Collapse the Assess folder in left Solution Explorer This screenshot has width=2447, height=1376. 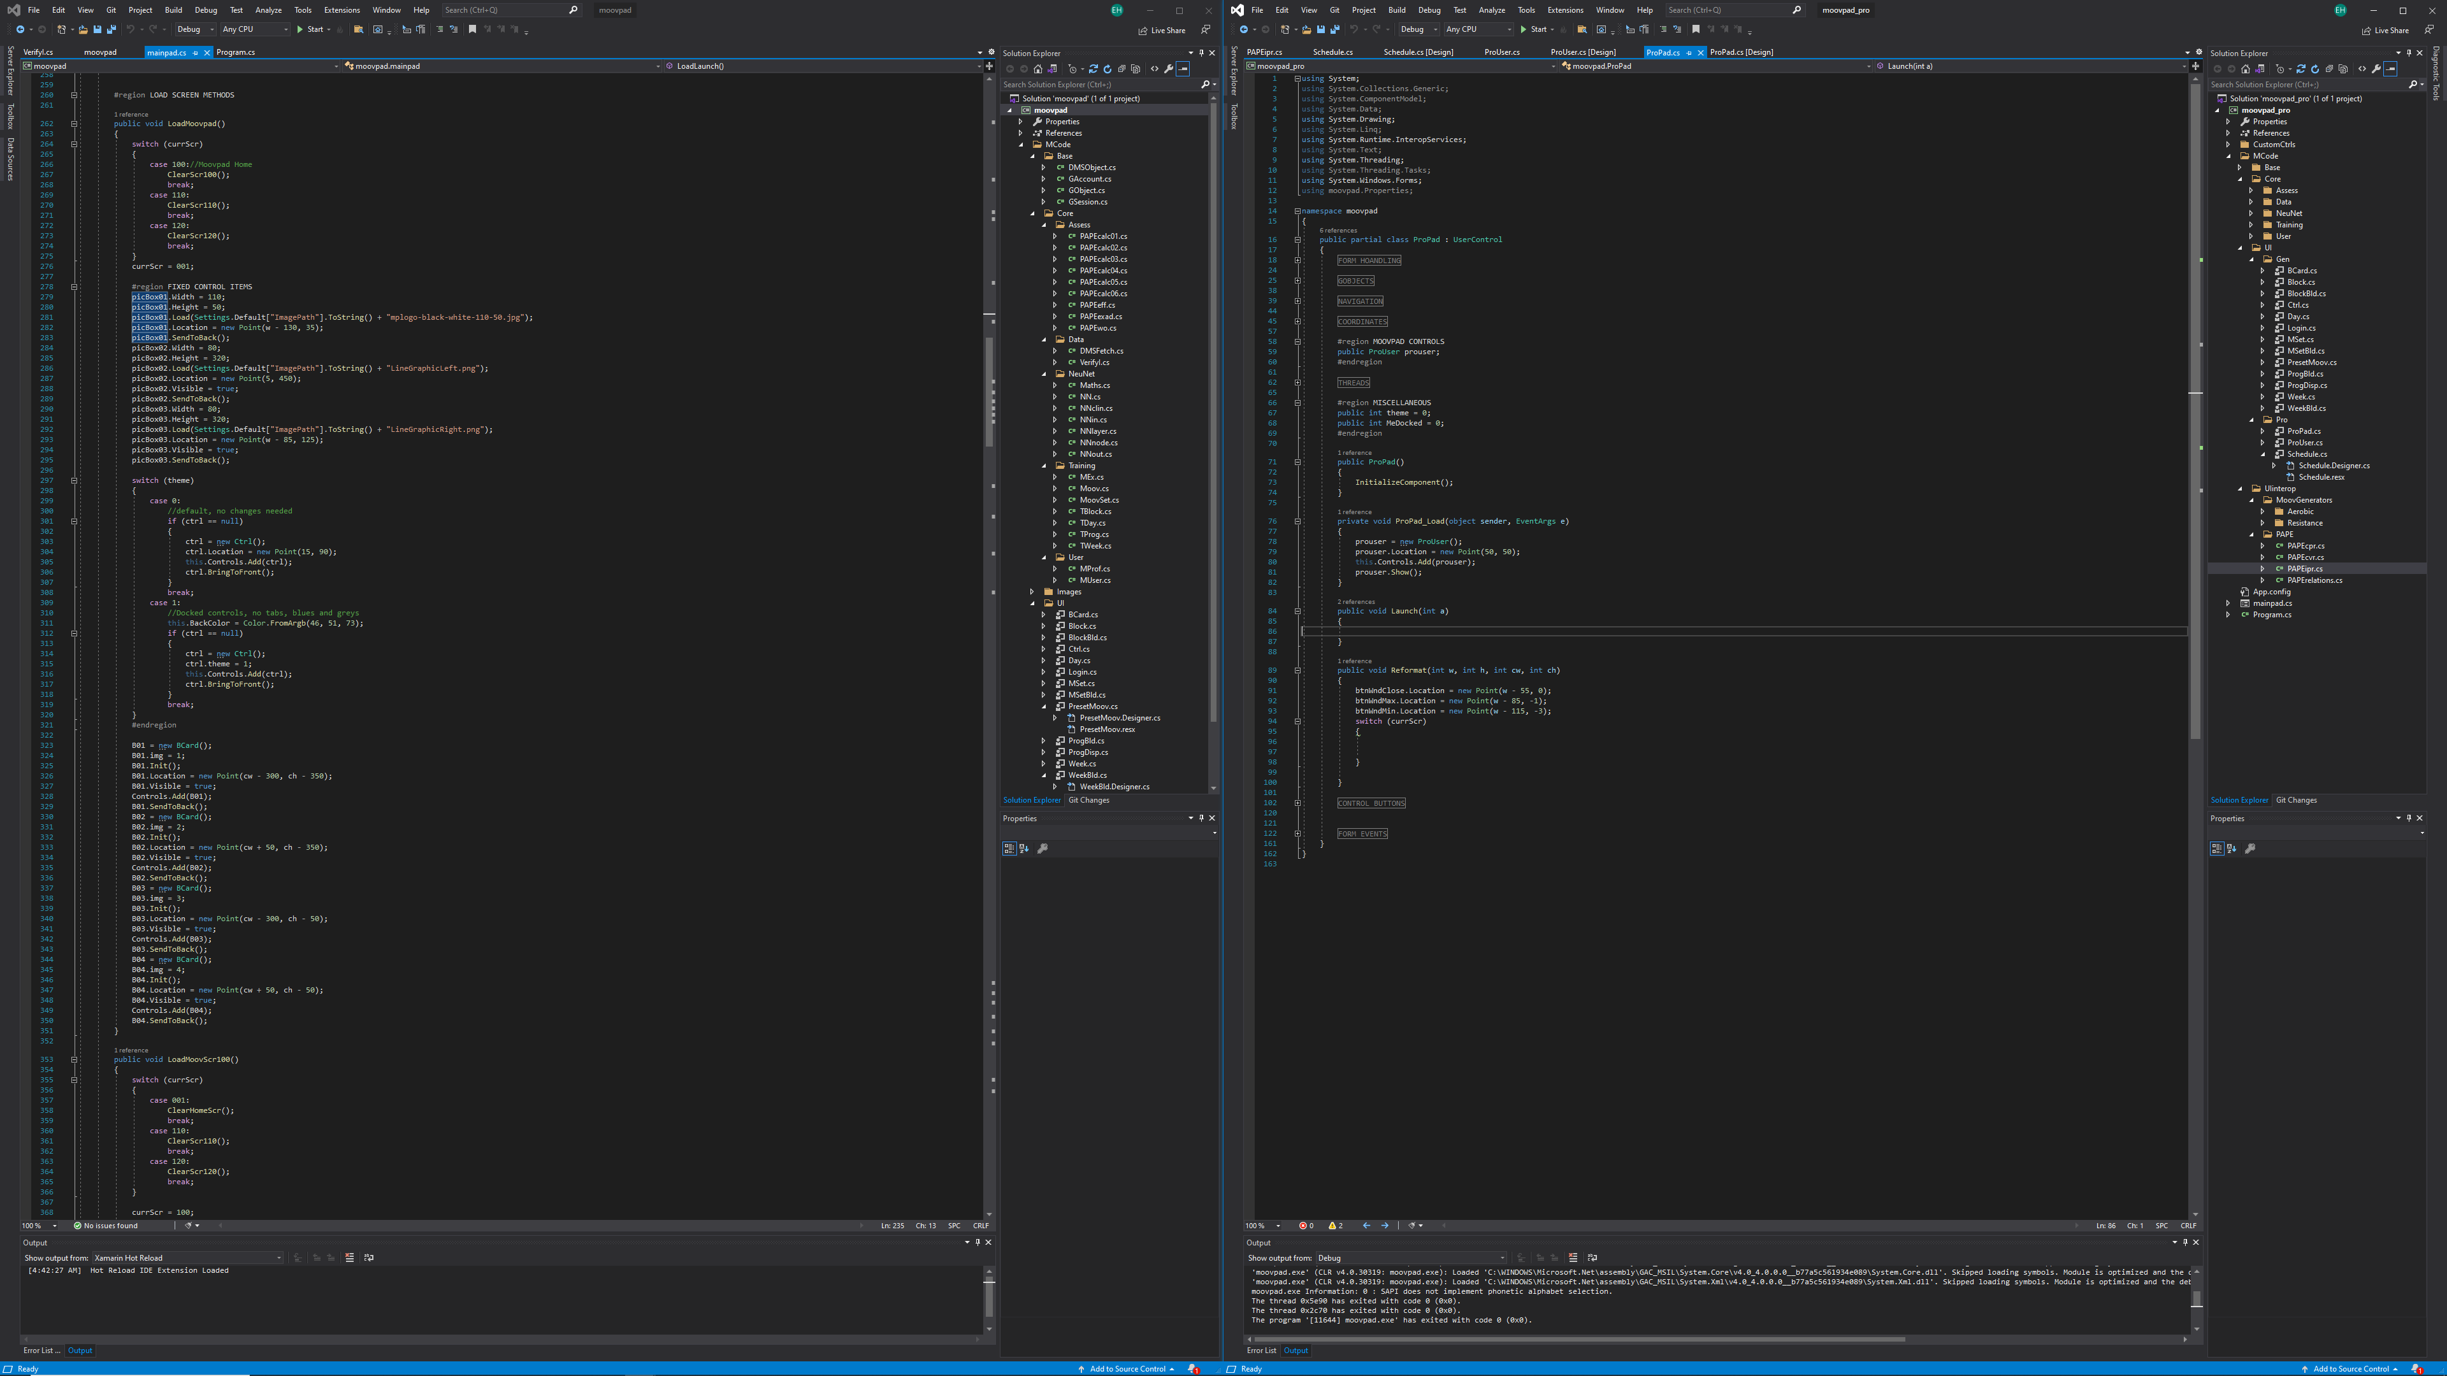click(1045, 225)
